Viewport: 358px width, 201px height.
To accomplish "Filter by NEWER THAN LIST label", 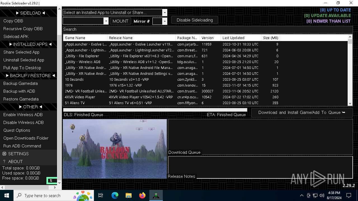I will pyautogui.click(x=329, y=21).
